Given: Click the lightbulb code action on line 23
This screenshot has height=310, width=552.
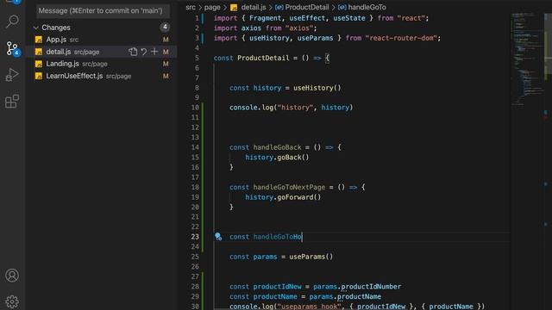Looking at the screenshot, I should [218, 237].
